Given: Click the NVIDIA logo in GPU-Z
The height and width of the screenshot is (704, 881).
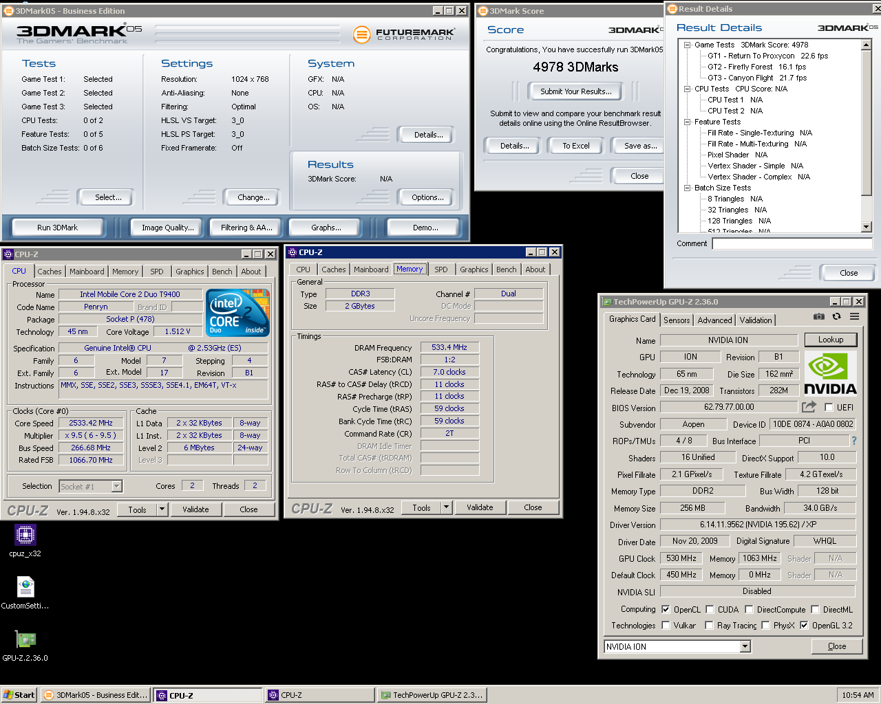Looking at the screenshot, I should pyautogui.click(x=831, y=373).
